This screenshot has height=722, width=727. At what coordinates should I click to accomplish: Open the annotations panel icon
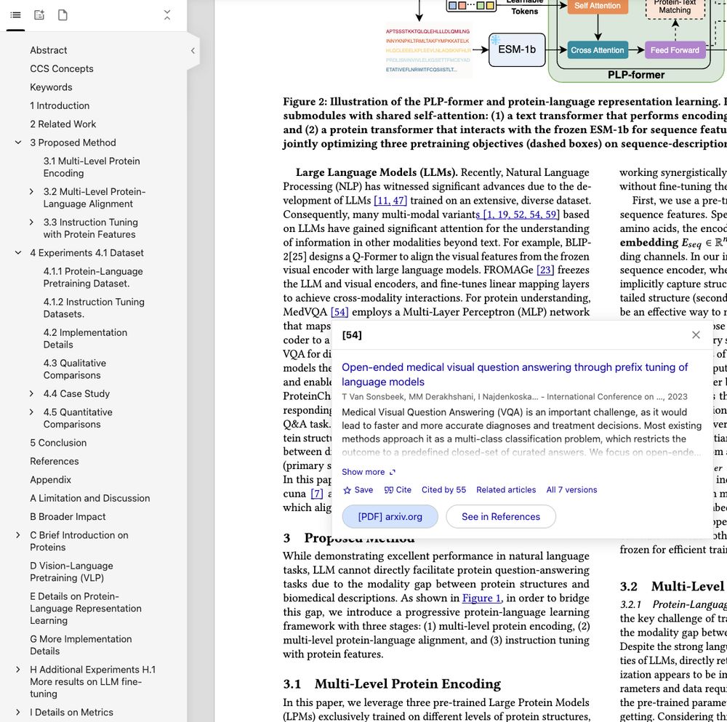[x=39, y=15]
